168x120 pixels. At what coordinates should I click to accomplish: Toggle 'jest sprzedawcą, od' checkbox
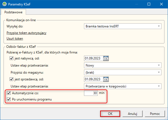click(11, 79)
